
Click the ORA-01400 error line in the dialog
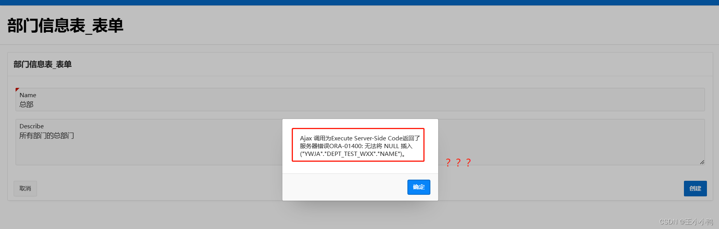coord(356,146)
